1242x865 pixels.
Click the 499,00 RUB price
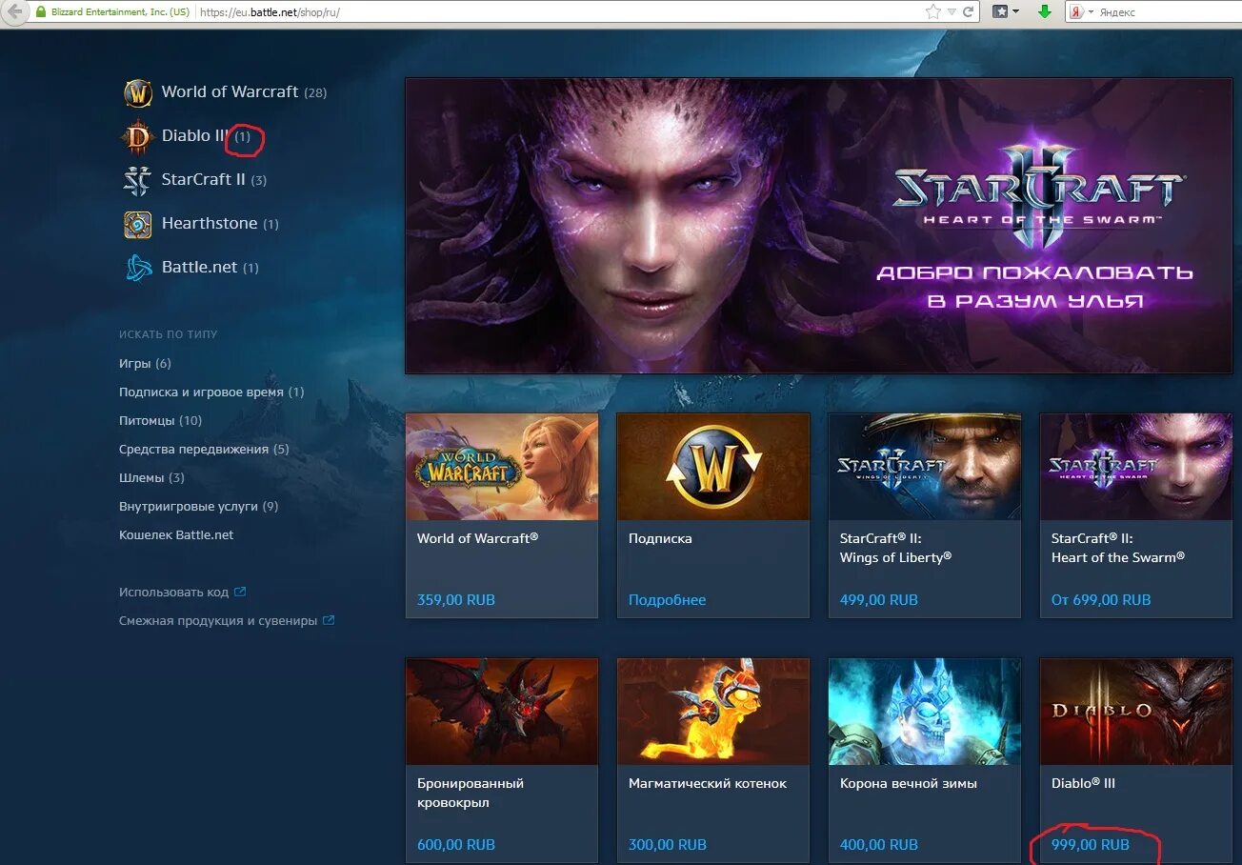tap(879, 600)
